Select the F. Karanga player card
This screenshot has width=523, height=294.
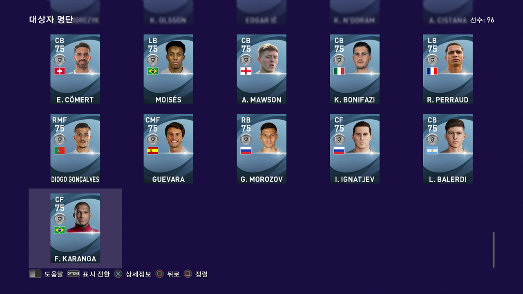(x=75, y=228)
